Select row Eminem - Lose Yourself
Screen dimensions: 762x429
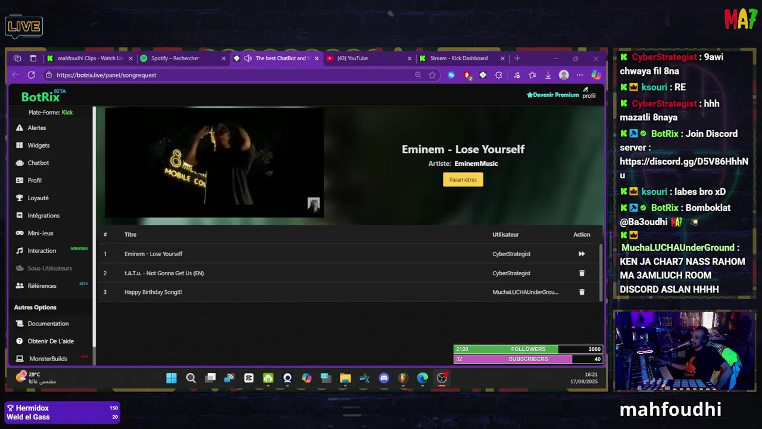349,254
